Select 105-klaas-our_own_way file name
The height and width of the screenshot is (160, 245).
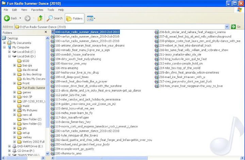[71, 63]
